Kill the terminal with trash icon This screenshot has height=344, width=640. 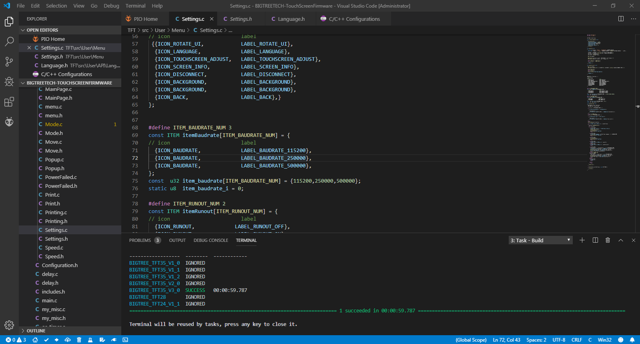pyautogui.click(x=608, y=240)
